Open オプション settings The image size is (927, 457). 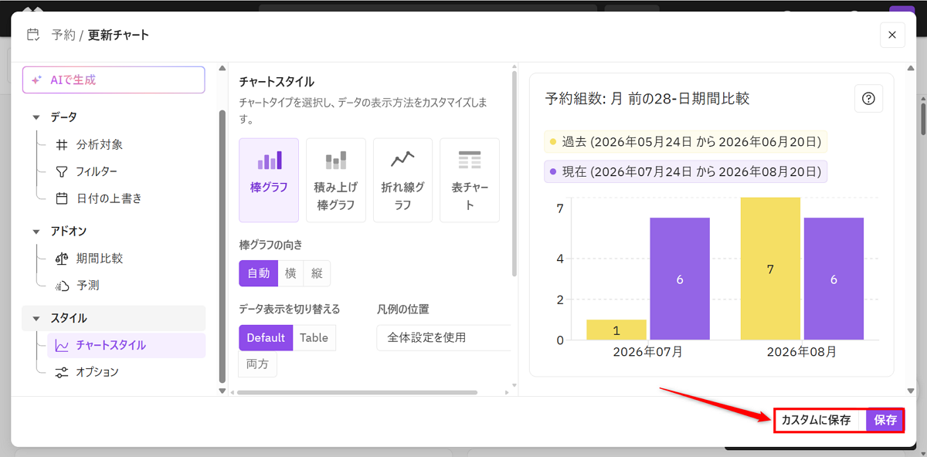pos(97,372)
